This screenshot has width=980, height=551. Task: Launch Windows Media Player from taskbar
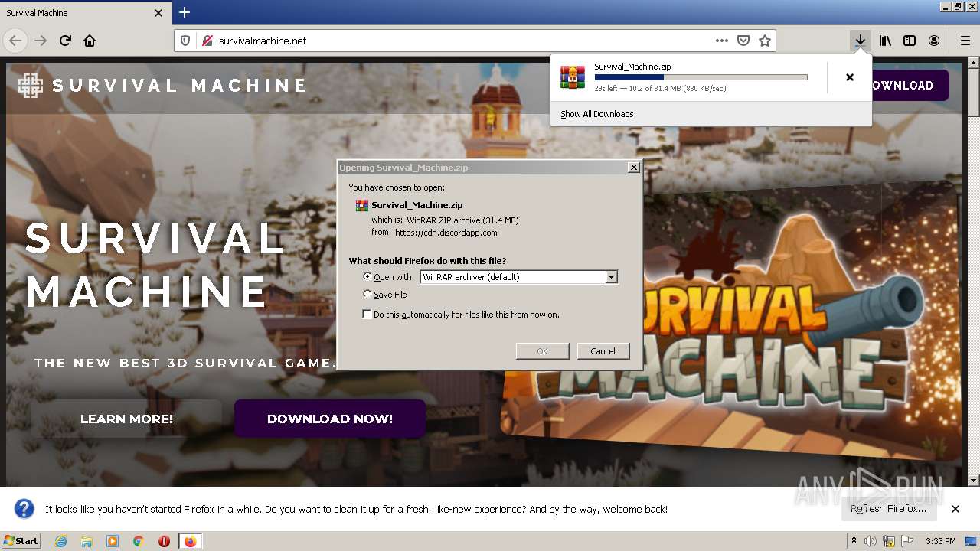click(113, 541)
